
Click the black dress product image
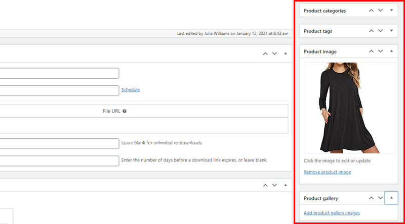point(349,108)
